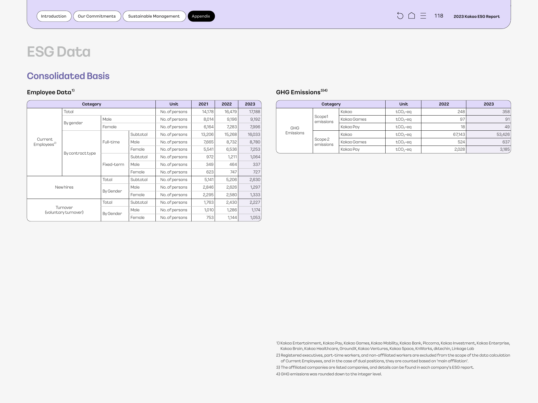
Task: Go to home page icon
Action: 411,16
